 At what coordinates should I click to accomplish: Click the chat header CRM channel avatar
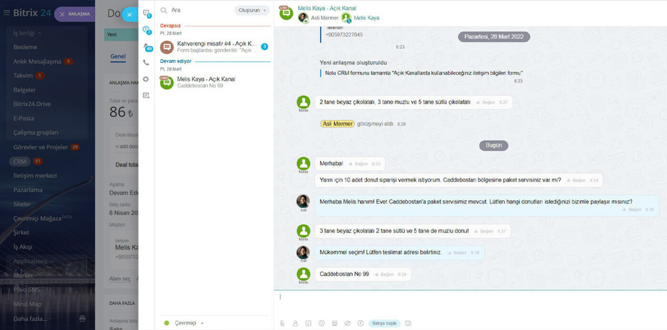point(286,12)
